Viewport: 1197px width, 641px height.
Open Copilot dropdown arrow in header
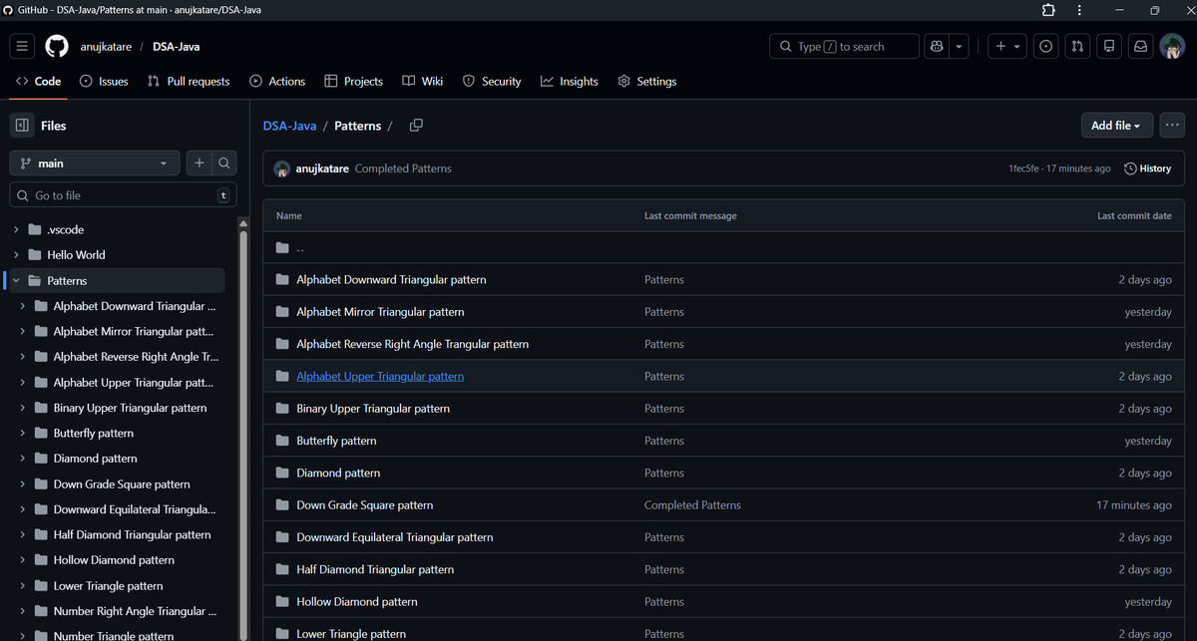(x=959, y=47)
